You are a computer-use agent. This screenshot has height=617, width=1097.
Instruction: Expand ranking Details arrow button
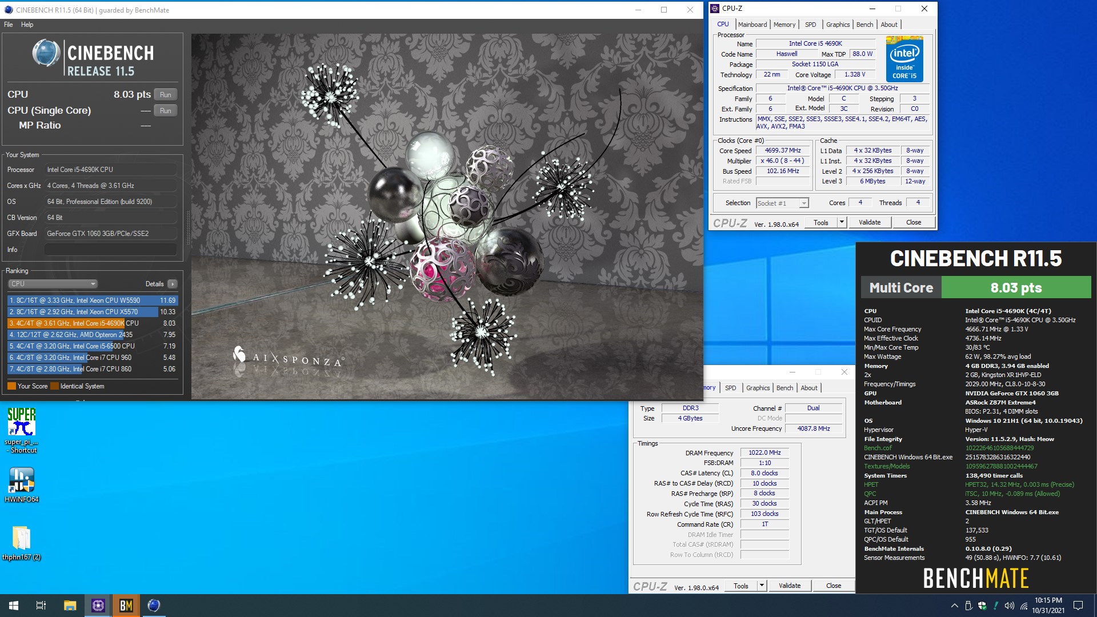173,284
